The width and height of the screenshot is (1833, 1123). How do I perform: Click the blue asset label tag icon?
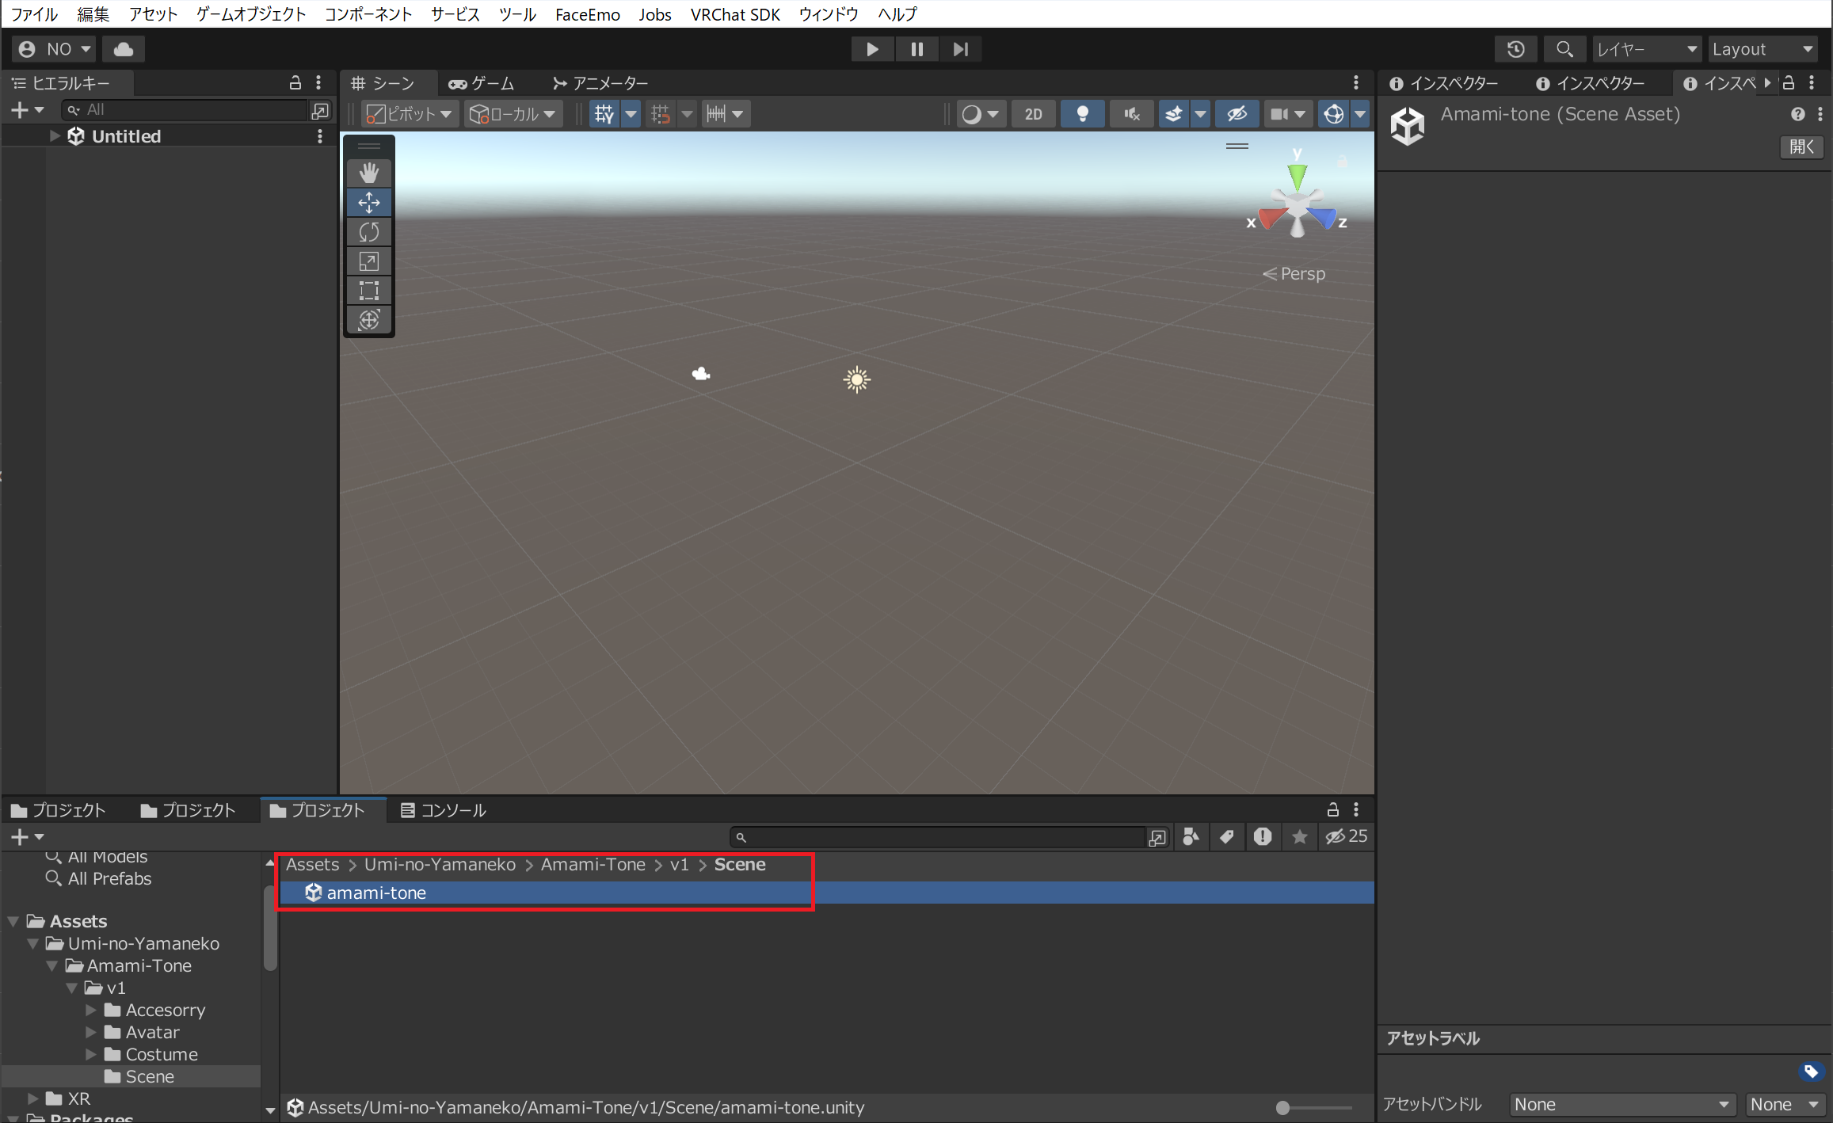1811,1072
